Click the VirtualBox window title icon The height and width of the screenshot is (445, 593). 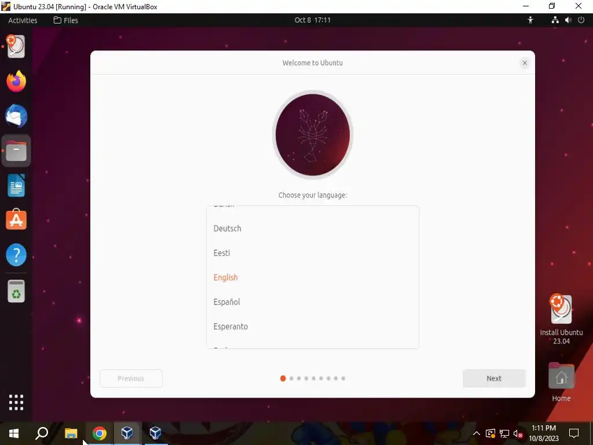(x=6, y=6)
